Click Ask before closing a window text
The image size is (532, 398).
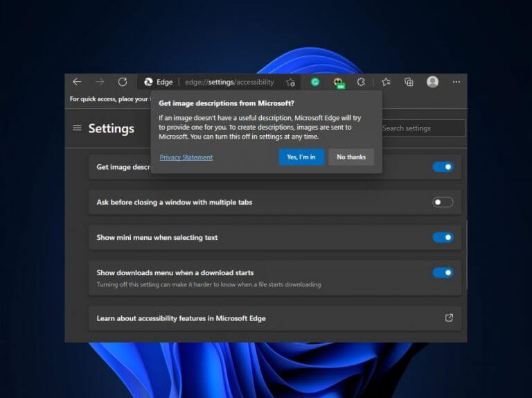[174, 202]
